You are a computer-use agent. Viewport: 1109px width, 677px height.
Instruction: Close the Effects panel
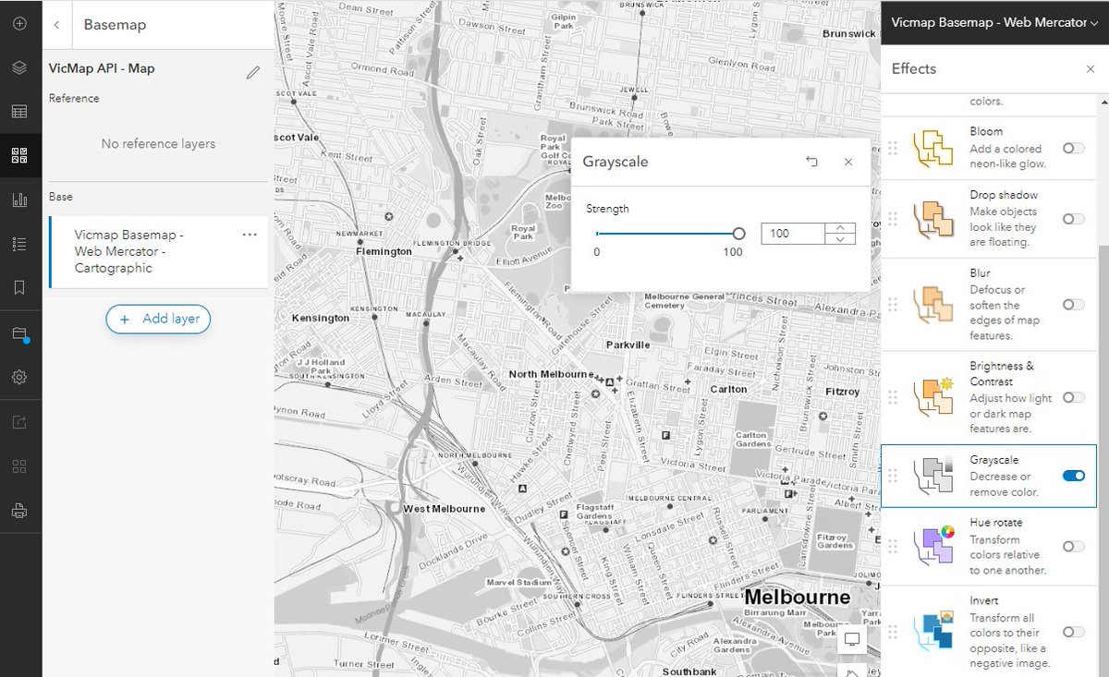click(x=1090, y=68)
